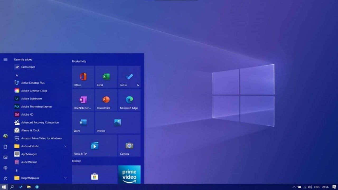Screen dimensions: 338x190
Task: Open the Photos tile
Action: click(x=118, y=123)
